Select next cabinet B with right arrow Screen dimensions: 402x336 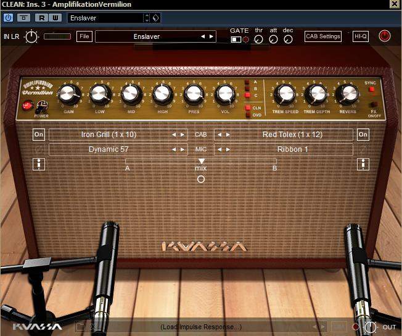pyautogui.click(x=228, y=135)
